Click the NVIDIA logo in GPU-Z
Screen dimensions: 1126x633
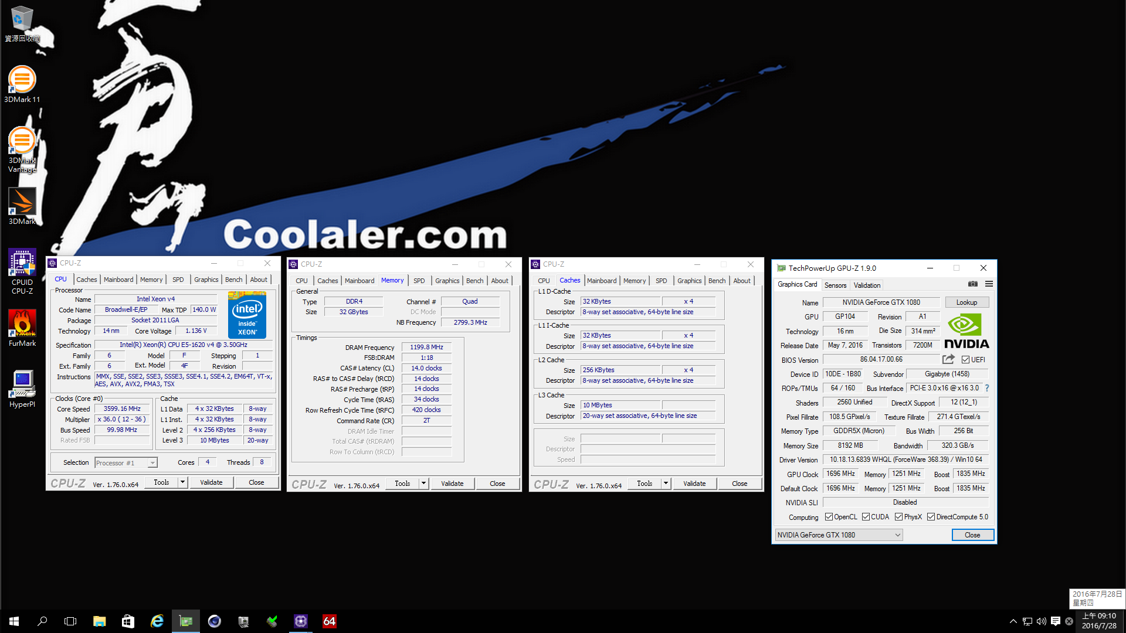[x=966, y=331]
